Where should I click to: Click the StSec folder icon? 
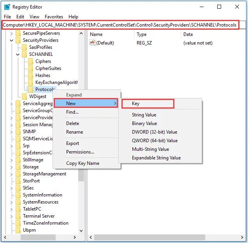(x=18, y=188)
